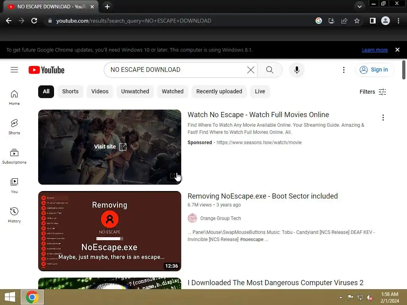
Task: Click Visit site on the ad thumbnail
Action: tap(110, 147)
